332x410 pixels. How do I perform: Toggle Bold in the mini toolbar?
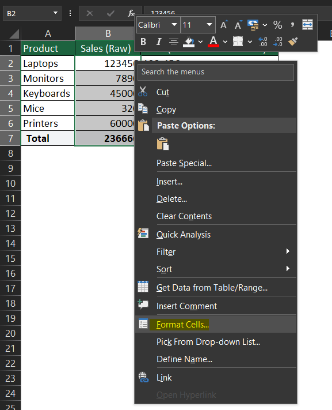(x=143, y=42)
